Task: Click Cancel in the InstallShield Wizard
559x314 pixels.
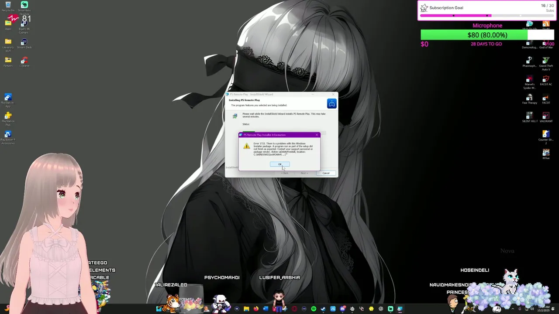Action: point(326,173)
